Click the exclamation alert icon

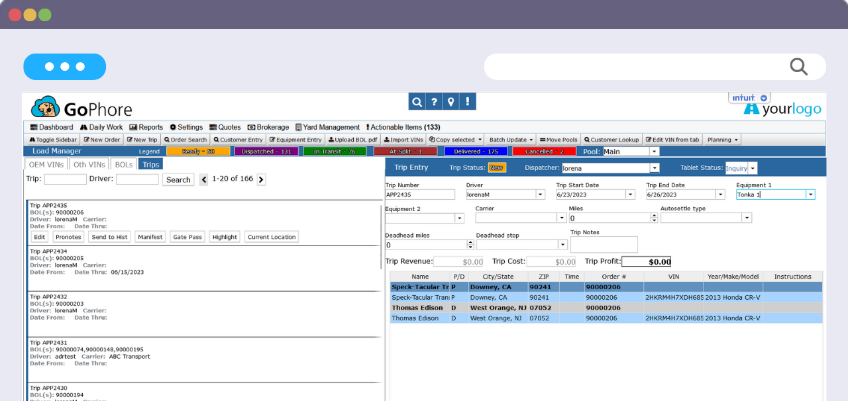click(468, 101)
